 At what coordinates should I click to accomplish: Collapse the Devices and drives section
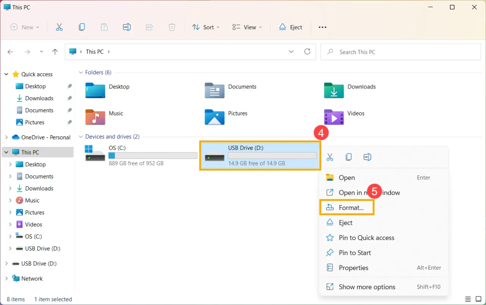[81, 137]
